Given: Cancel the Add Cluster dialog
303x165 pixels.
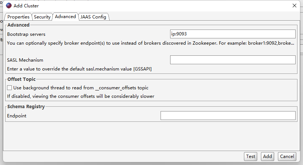Looking at the screenshot, I should (x=287, y=157).
